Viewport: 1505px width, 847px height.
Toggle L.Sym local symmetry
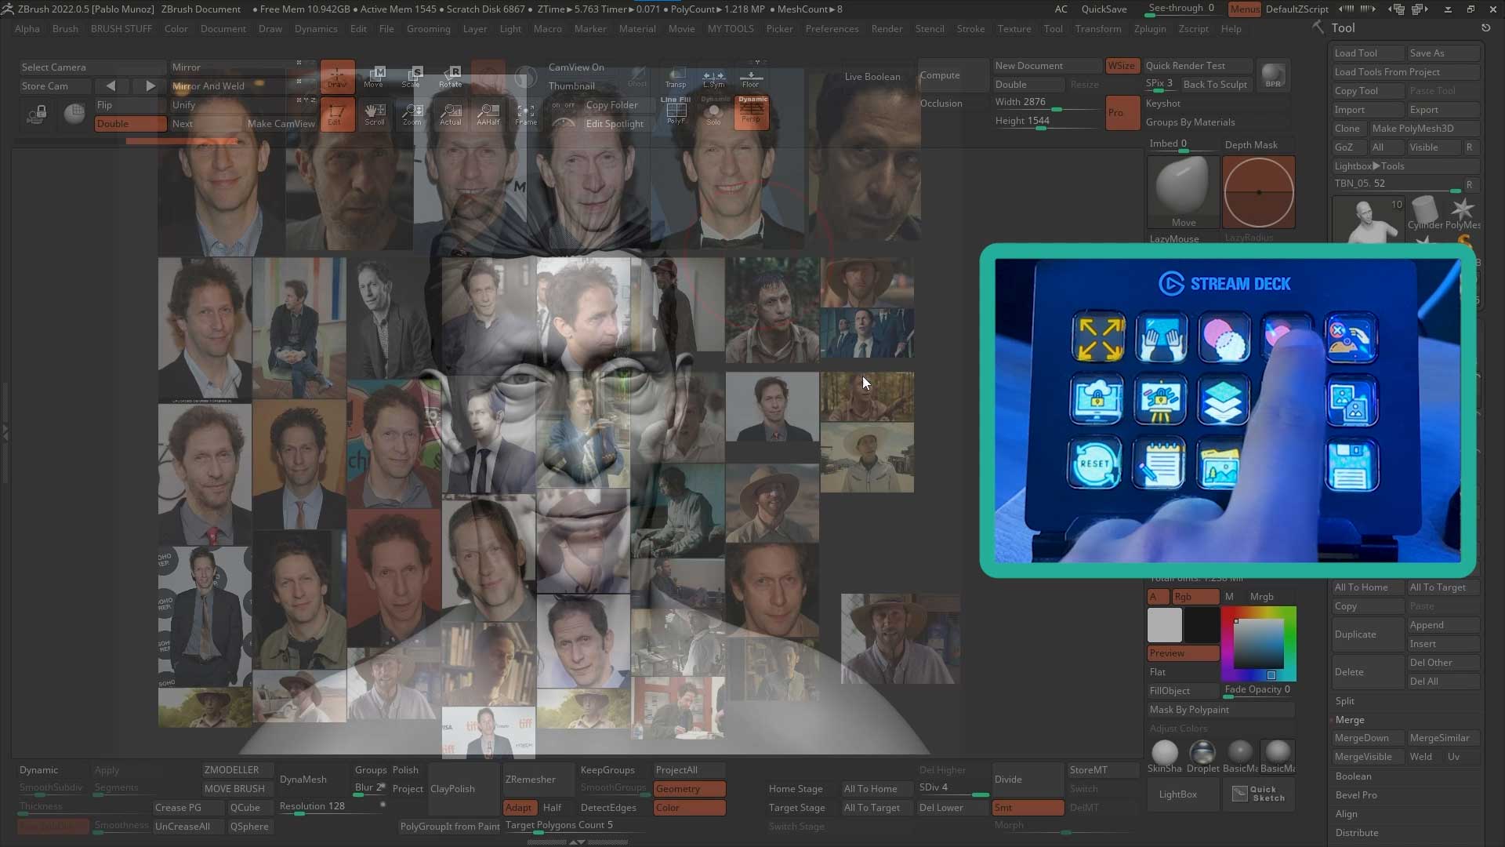click(x=713, y=76)
